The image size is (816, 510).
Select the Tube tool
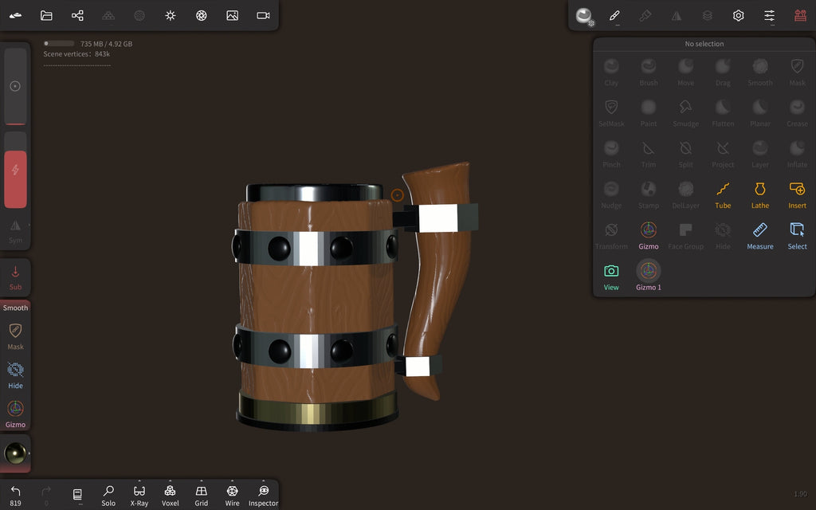tap(722, 195)
